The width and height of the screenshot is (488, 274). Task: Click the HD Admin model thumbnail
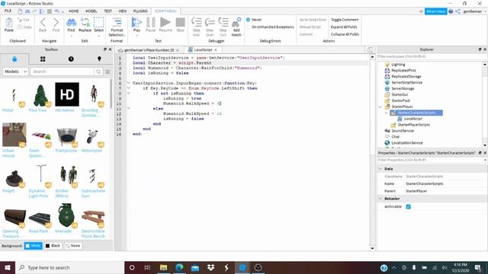tap(67, 94)
